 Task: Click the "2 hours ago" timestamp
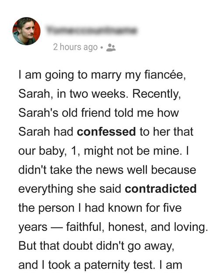coord(75,47)
